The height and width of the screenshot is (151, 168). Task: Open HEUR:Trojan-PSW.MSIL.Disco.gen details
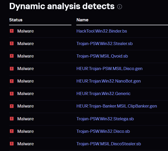[x=109, y=68]
